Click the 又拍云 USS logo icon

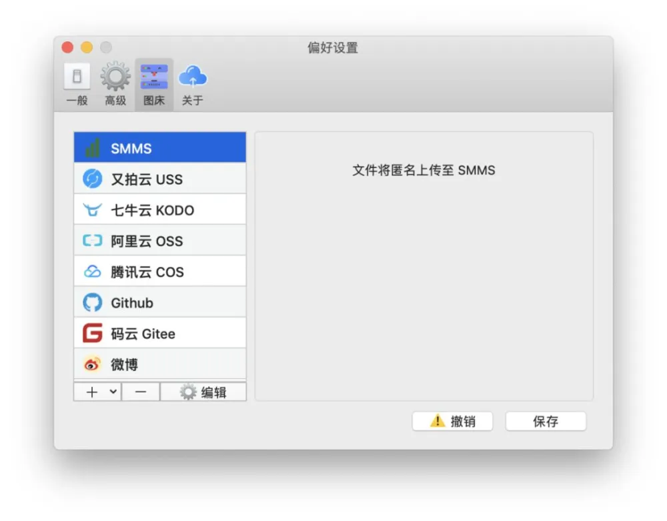coord(92,179)
